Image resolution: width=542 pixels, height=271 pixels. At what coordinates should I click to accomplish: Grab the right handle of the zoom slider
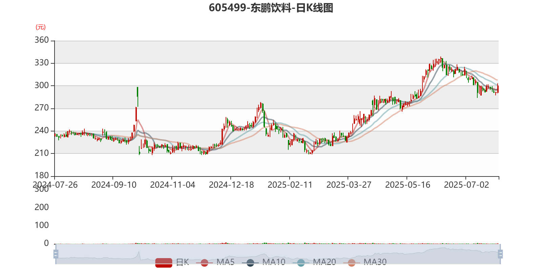[500, 254]
